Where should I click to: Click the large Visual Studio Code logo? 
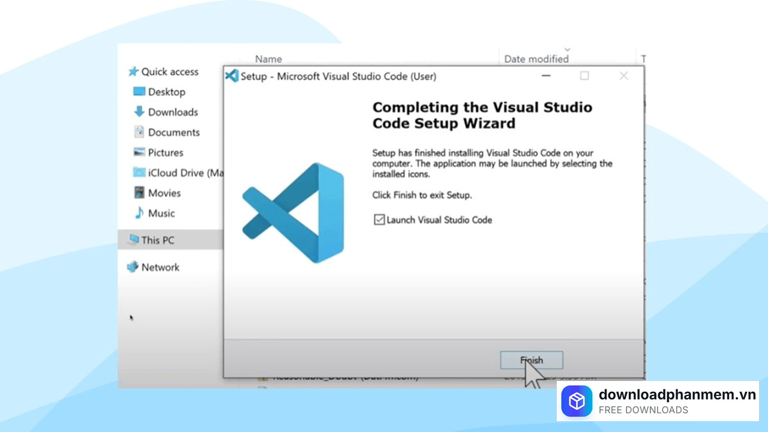(x=293, y=212)
